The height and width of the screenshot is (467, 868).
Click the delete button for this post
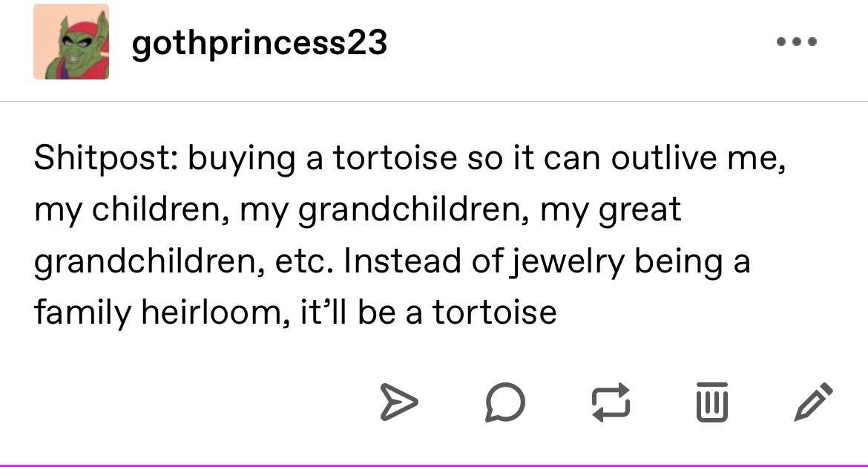pos(711,403)
